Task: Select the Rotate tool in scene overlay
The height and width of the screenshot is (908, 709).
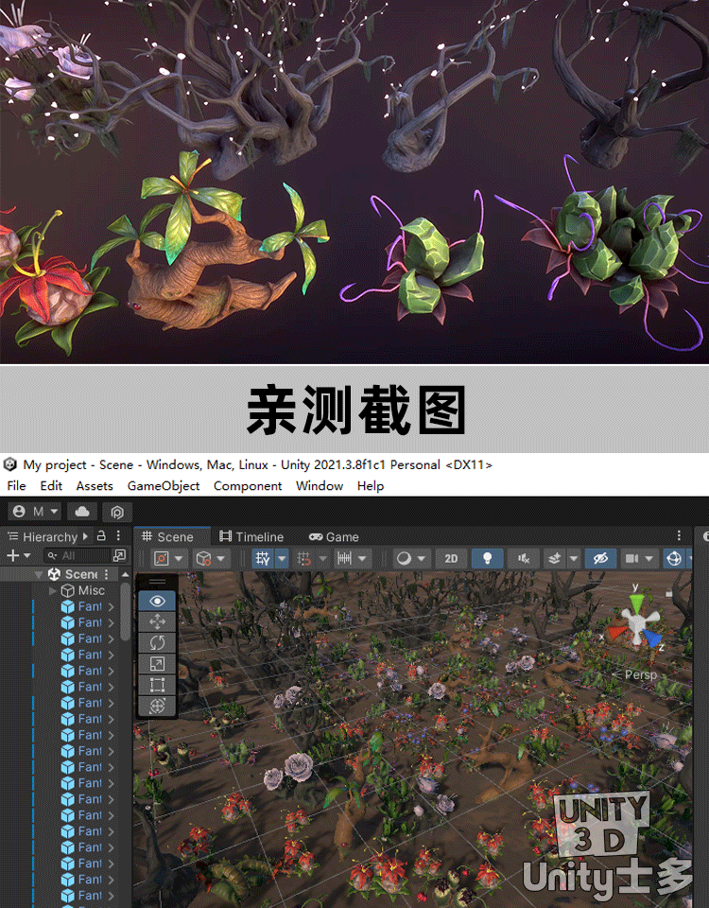Action: coord(157,642)
